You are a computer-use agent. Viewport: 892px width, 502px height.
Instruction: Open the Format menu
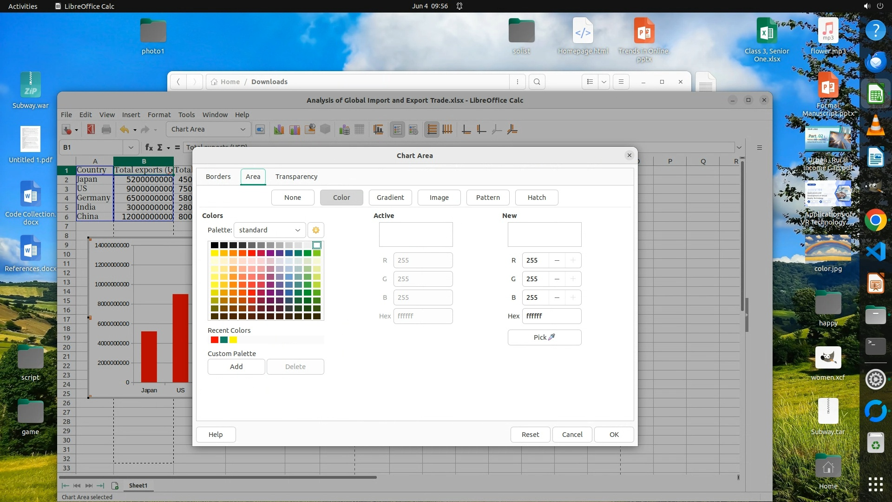point(159,115)
